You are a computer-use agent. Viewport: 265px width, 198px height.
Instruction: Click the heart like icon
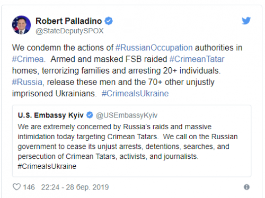pyautogui.click(x=17, y=187)
